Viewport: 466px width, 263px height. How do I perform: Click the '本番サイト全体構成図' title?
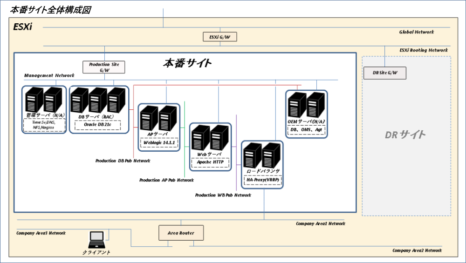50,9
